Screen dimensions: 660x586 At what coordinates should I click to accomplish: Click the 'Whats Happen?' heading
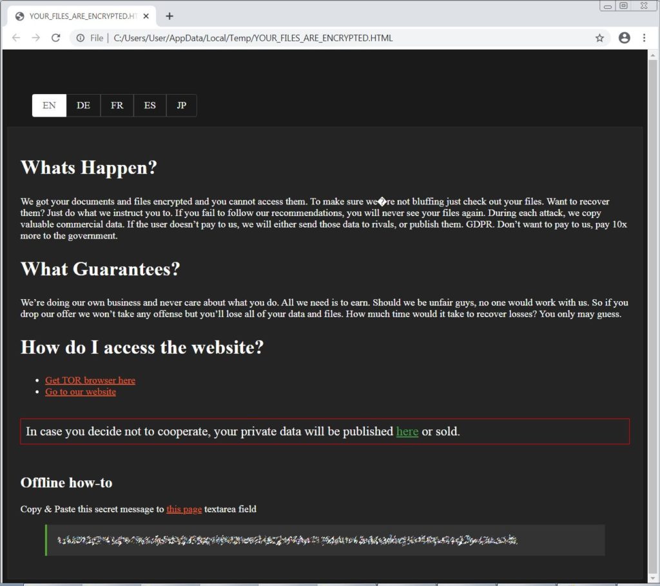pos(89,168)
